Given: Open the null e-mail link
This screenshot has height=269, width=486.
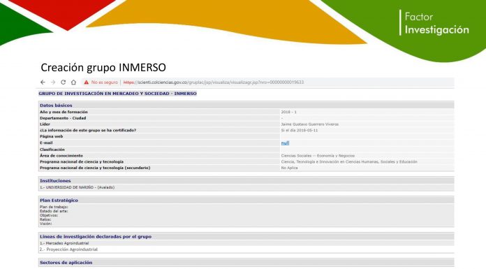Looking at the screenshot, I should (285, 143).
